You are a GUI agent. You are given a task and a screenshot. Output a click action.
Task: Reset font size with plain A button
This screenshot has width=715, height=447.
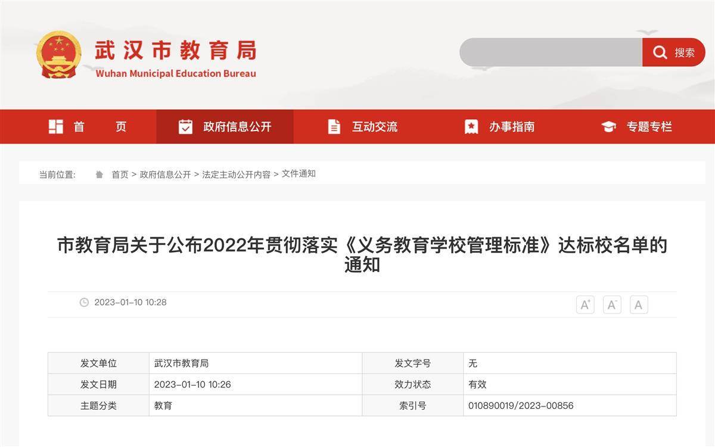click(638, 305)
